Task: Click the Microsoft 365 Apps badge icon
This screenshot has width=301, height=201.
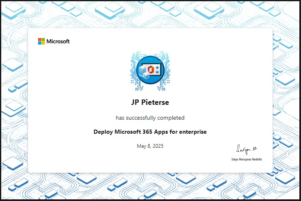Action: (x=150, y=71)
